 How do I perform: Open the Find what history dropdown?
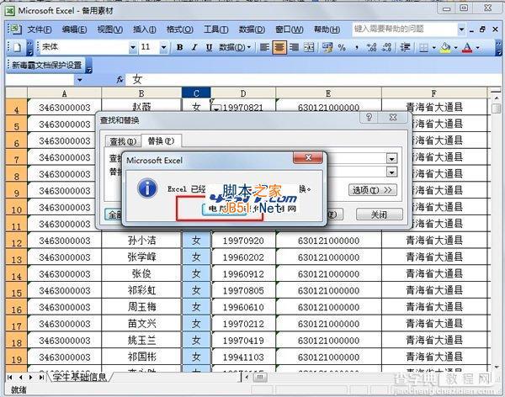click(x=391, y=158)
